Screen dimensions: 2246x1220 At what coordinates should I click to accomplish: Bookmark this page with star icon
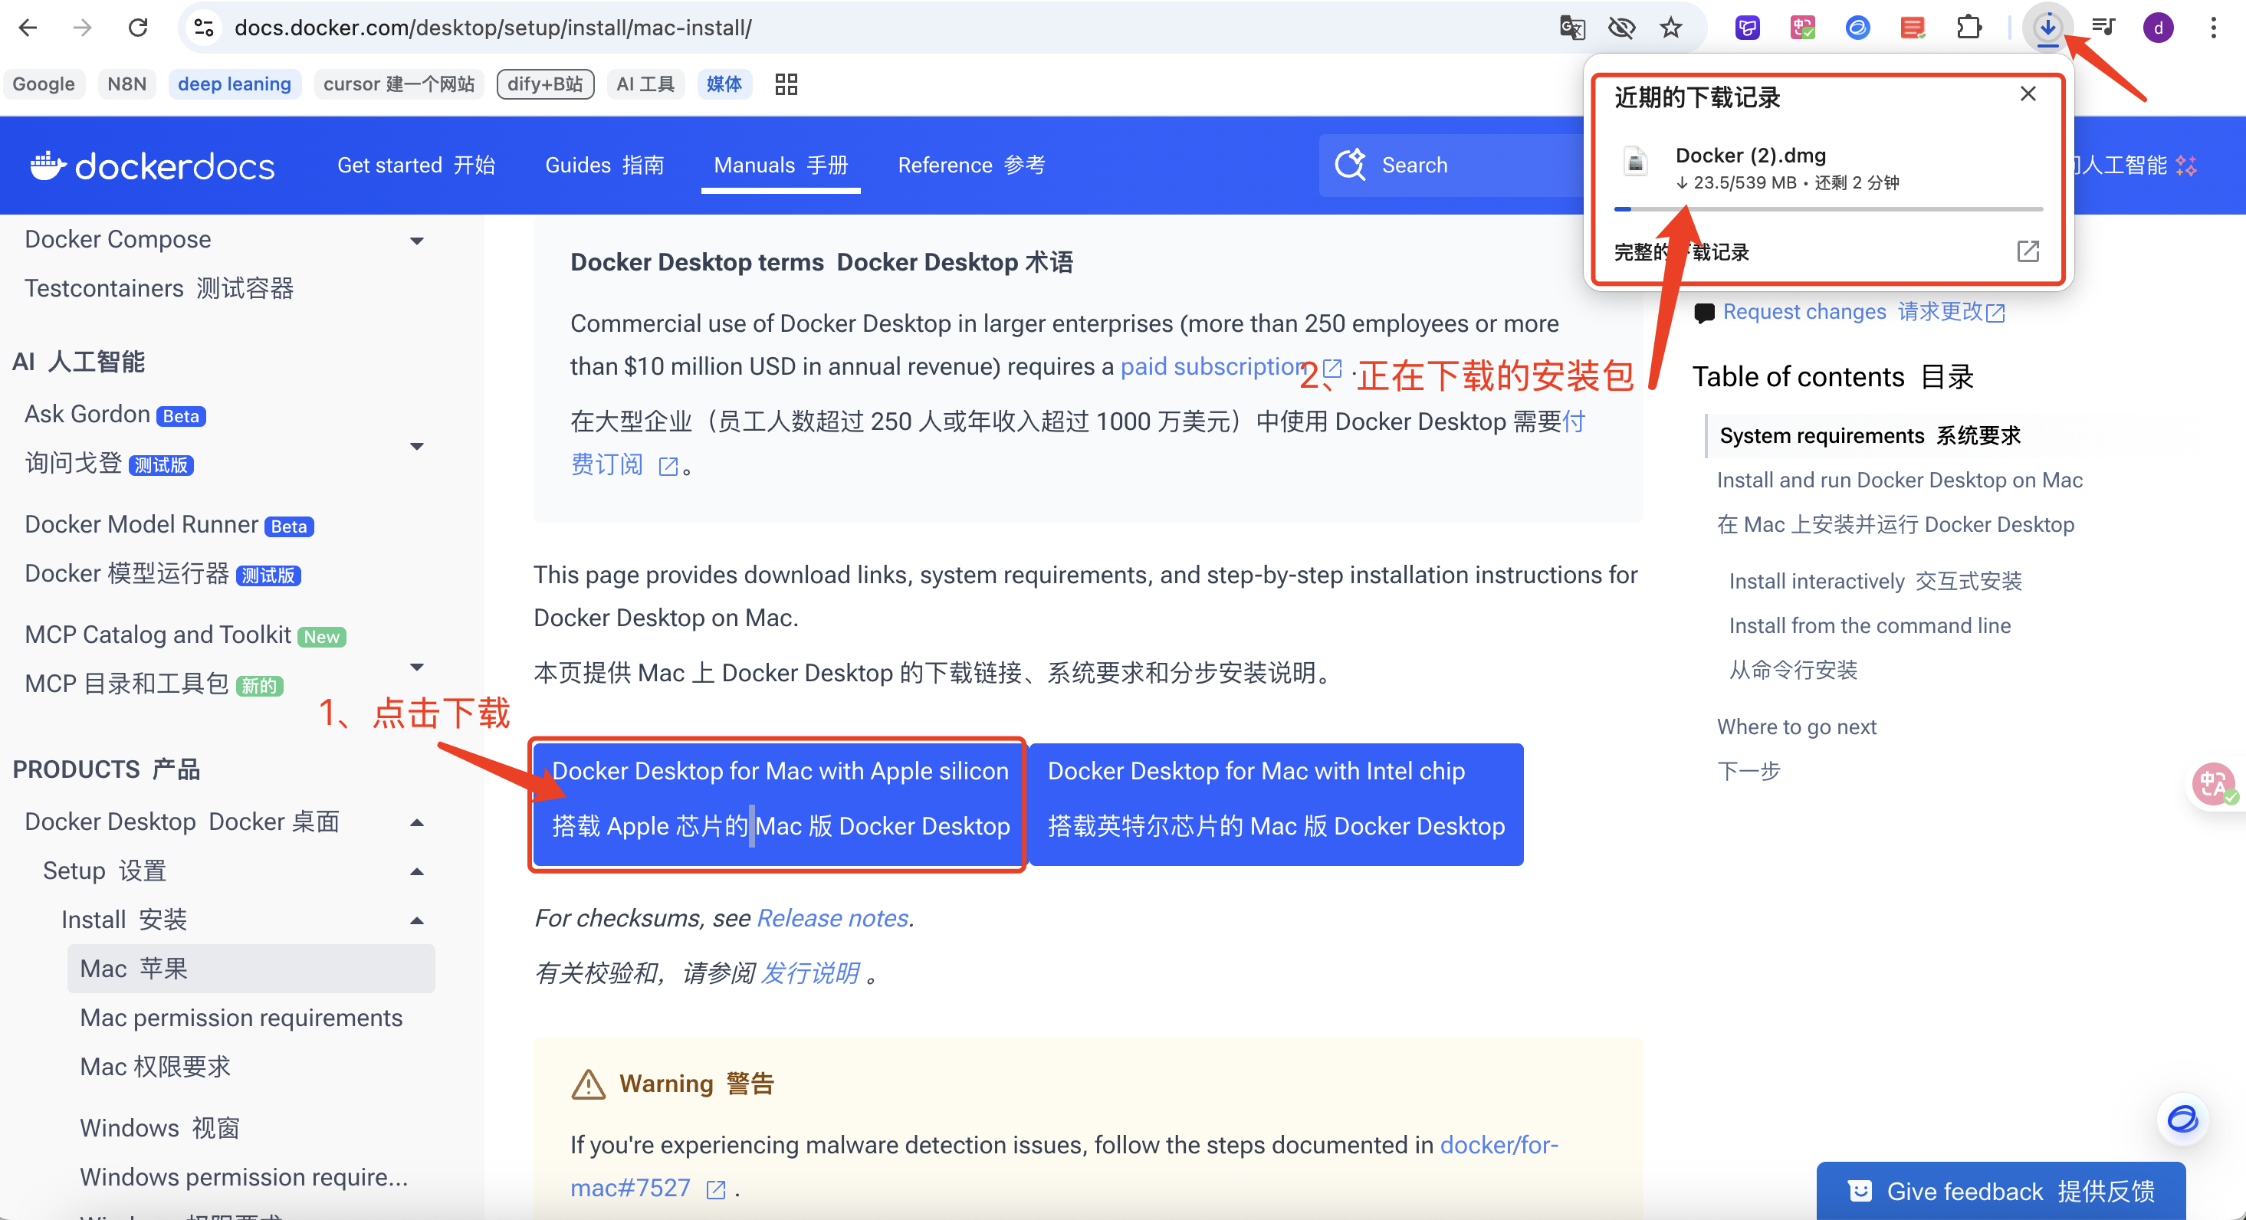point(1670,28)
